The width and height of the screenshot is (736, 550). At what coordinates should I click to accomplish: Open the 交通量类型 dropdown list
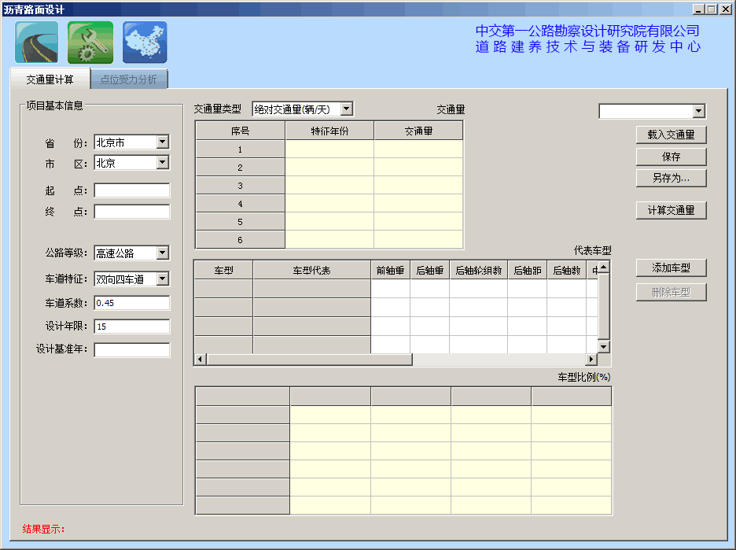pos(347,109)
